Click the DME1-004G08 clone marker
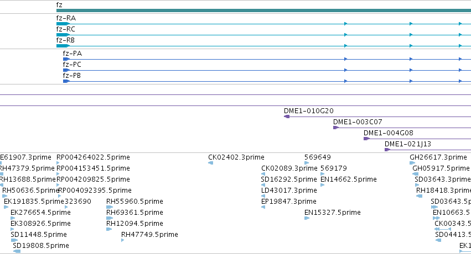 (x=366, y=139)
